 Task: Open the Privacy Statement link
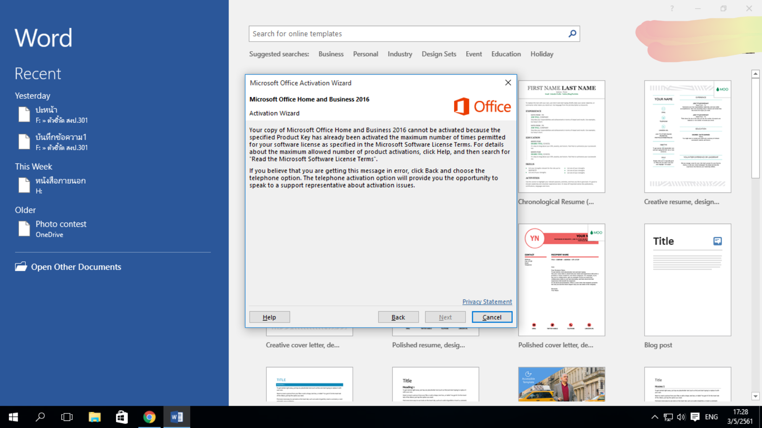[487, 301]
